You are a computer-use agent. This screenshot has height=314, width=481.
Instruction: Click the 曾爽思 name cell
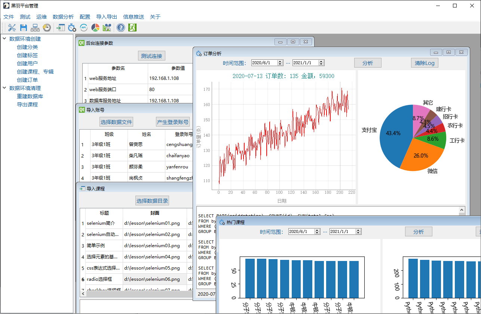pyautogui.click(x=146, y=144)
